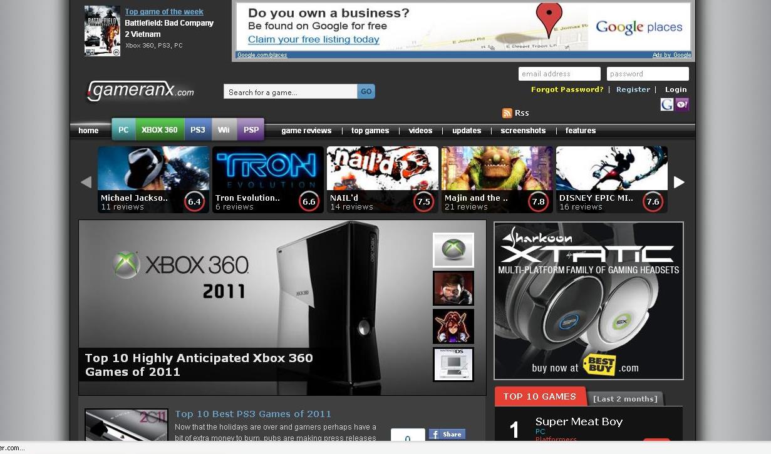Open the videos menu item
Screen dimensions: 771x454
click(x=420, y=131)
